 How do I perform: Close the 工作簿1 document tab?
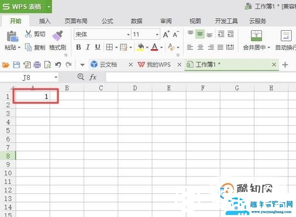274,64
